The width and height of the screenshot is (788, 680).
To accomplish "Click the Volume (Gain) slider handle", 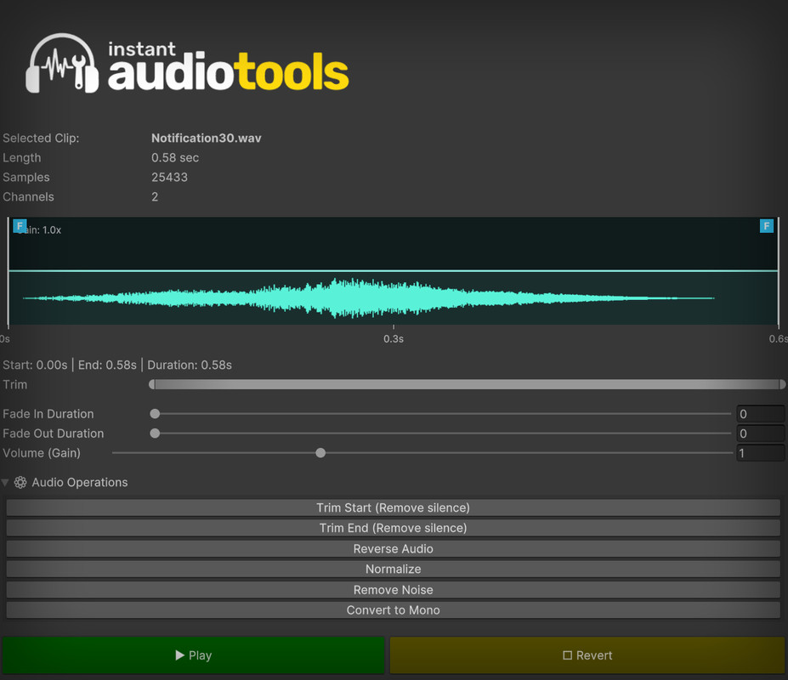I will tap(320, 453).
